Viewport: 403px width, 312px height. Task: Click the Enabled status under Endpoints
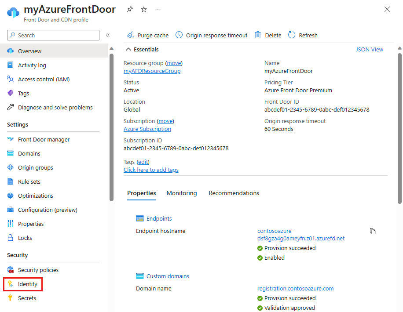point(275,258)
